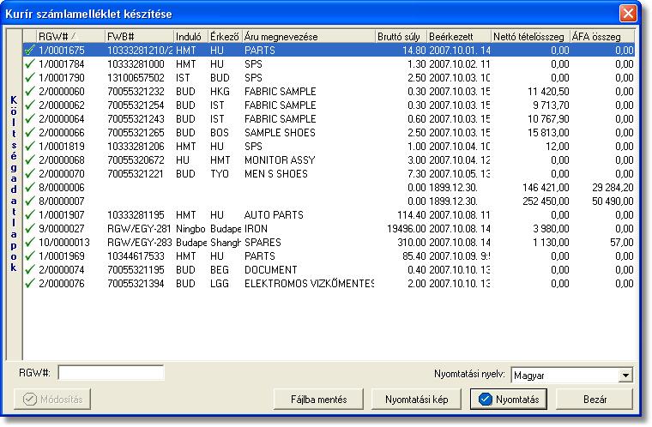Click the green check icon of row 2/0000076

29,284
